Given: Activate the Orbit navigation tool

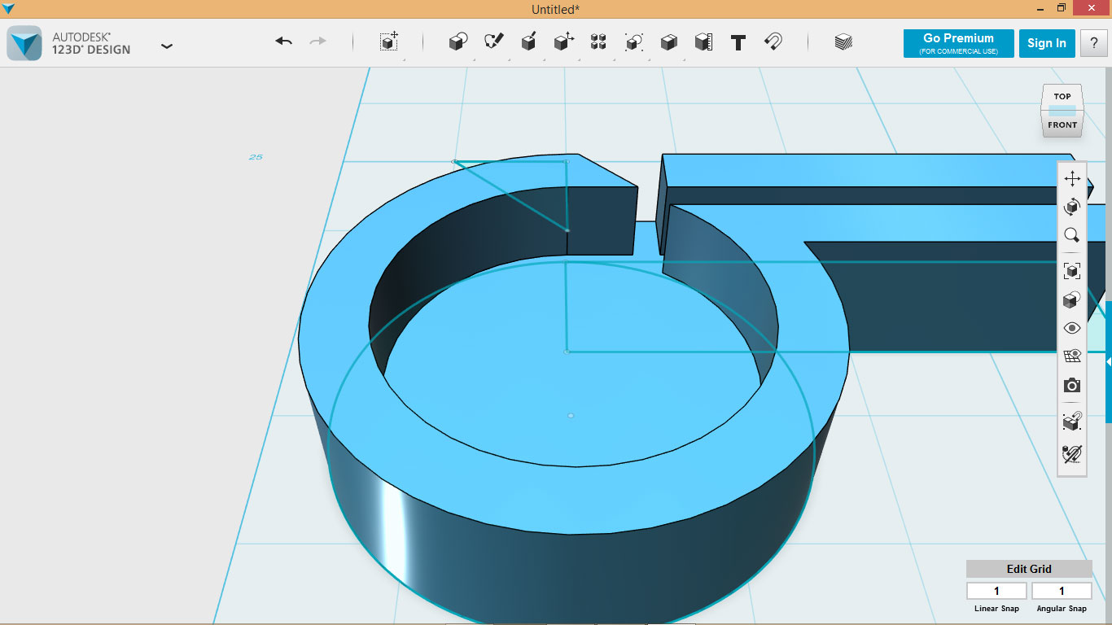Looking at the screenshot, I should click(1072, 207).
